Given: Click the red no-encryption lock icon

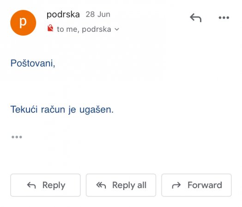Looking at the screenshot, I should (x=50, y=28).
